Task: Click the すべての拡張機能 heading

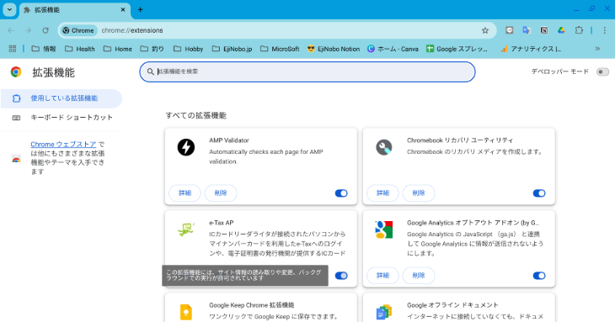Action: click(x=195, y=115)
